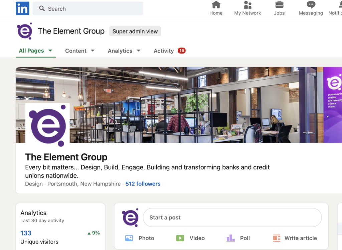Open My Network icon
342x250 pixels.
tap(247, 5)
